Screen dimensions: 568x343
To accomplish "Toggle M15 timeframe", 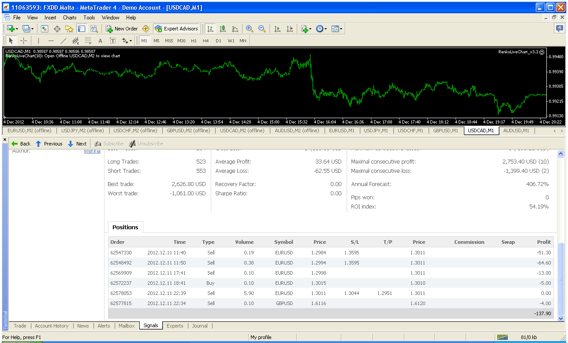I will 169,41.
